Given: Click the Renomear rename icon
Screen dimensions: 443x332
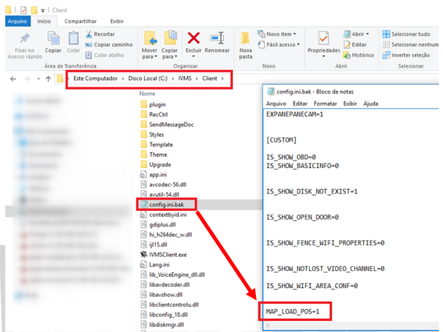Looking at the screenshot, I should [x=217, y=39].
